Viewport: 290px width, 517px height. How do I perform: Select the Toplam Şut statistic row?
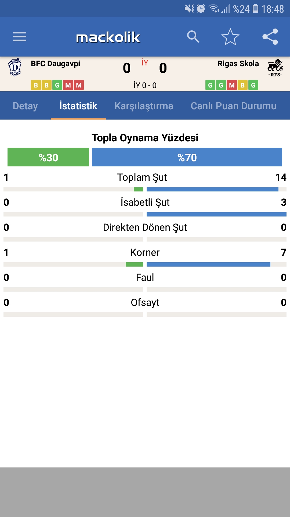[145, 181]
